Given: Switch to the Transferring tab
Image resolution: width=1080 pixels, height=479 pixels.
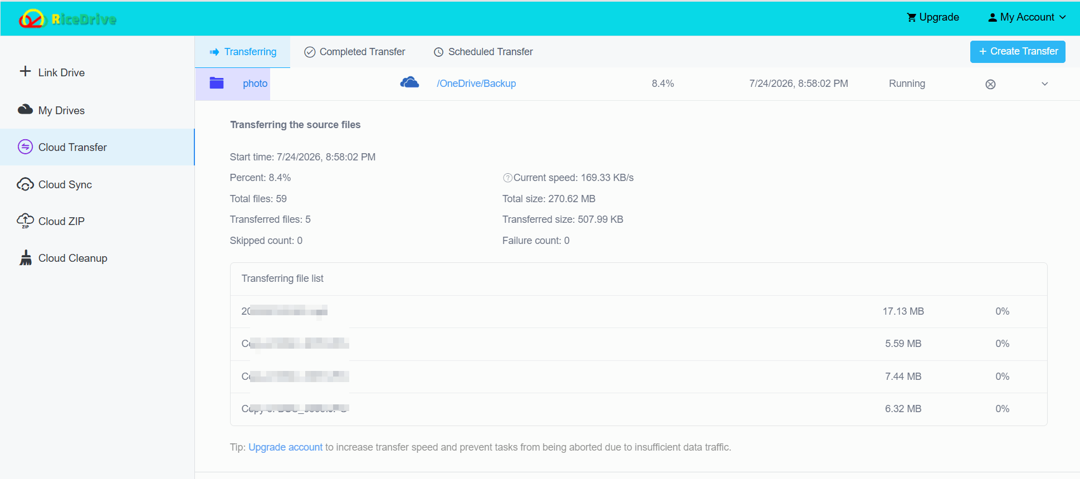Looking at the screenshot, I should (242, 52).
